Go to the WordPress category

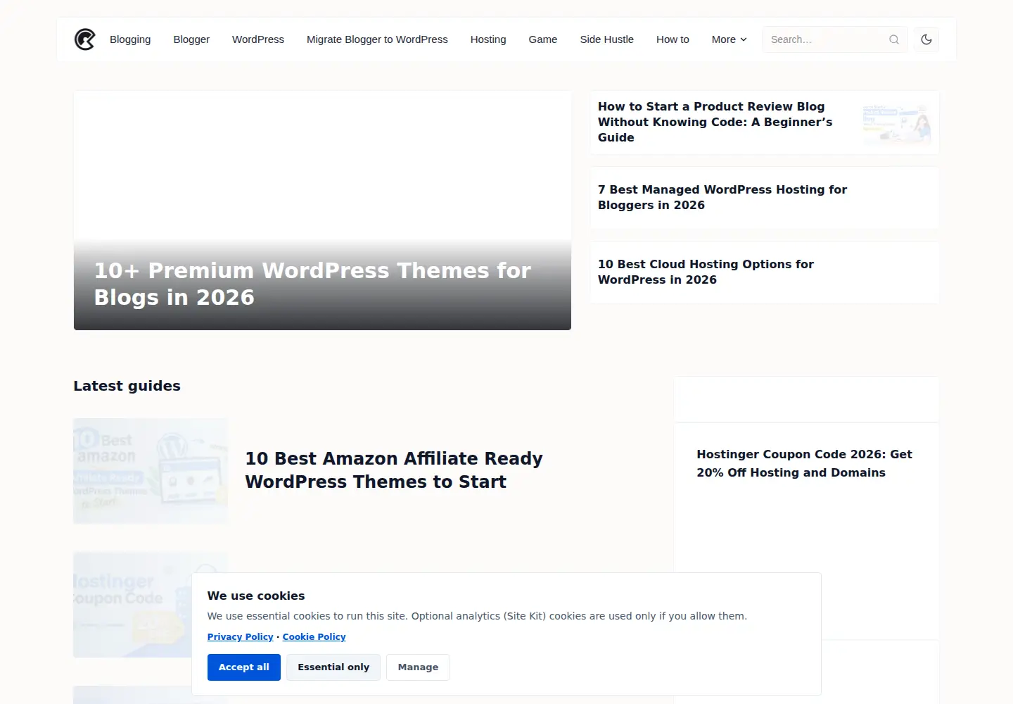[258, 39]
